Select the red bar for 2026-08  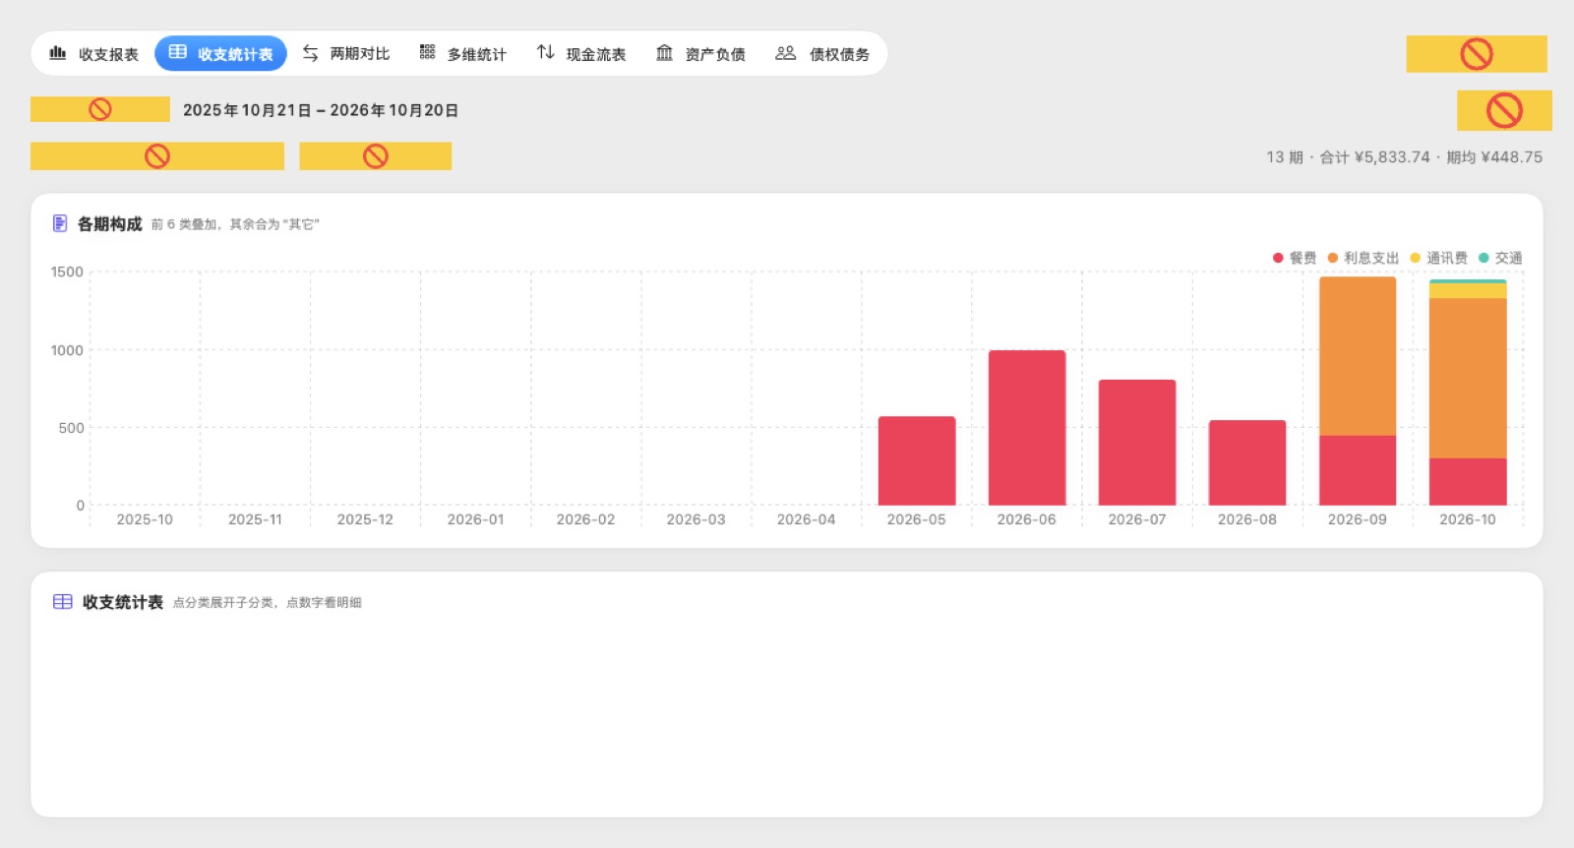pos(1247,462)
